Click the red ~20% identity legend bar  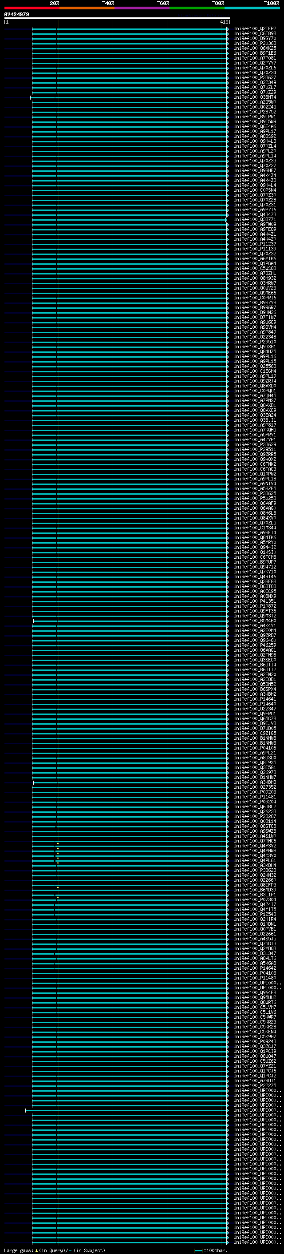coord(32,8)
